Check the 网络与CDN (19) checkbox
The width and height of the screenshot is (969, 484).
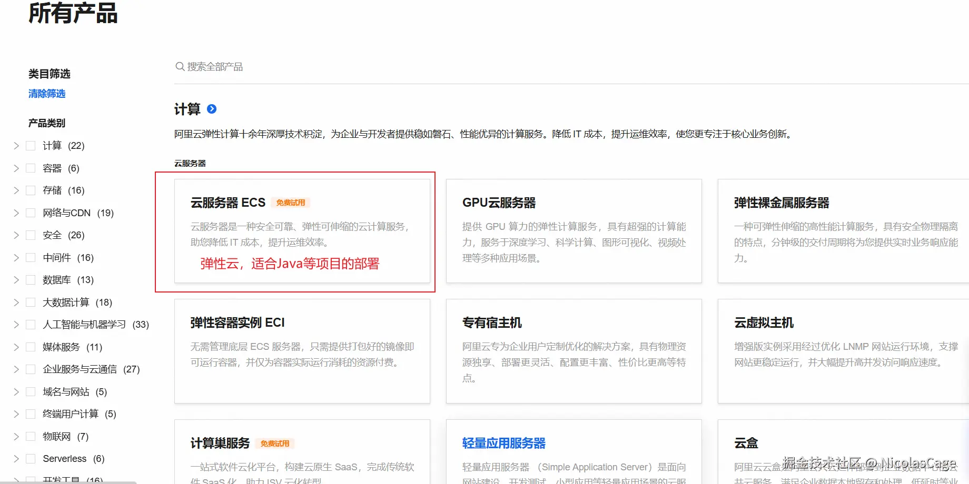pyautogui.click(x=31, y=213)
